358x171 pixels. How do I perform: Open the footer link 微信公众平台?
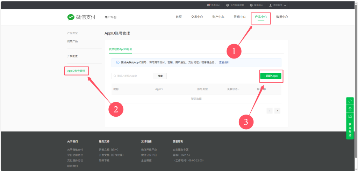click(x=149, y=155)
